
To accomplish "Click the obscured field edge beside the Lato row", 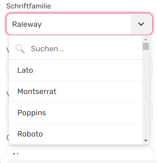I will point(151,68).
